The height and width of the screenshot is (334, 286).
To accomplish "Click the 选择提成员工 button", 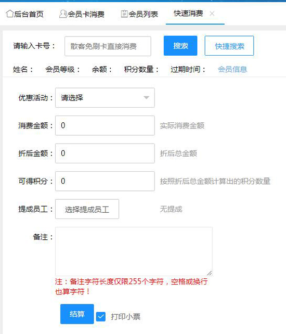I will [87, 209].
